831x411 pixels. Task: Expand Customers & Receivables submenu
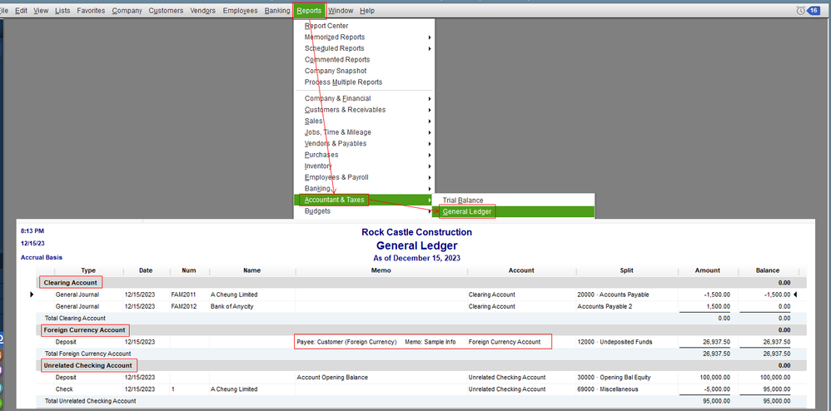365,110
